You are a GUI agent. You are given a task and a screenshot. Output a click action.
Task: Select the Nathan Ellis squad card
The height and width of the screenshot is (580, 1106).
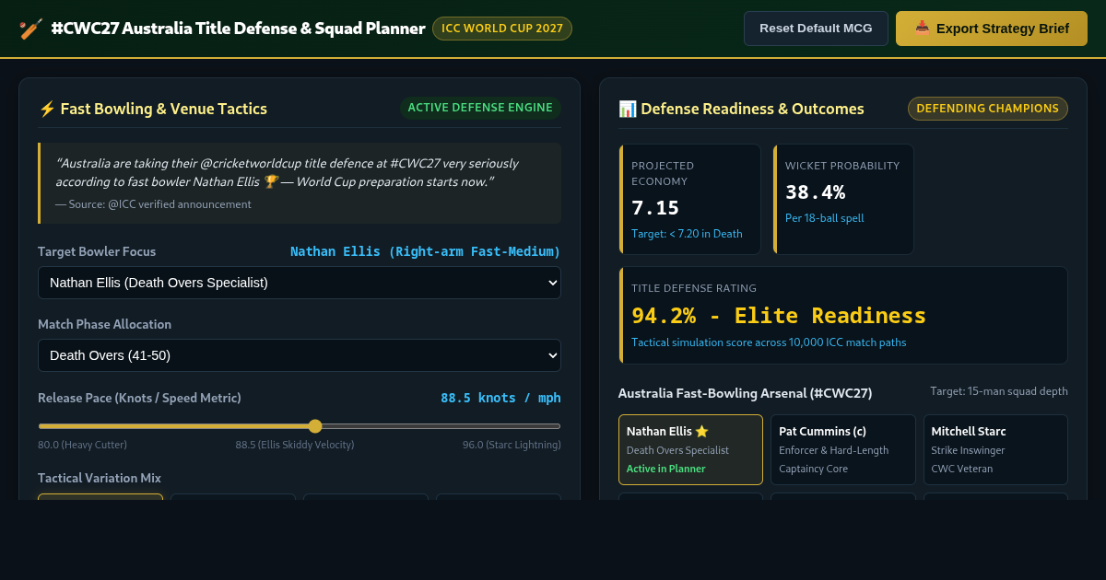point(690,449)
